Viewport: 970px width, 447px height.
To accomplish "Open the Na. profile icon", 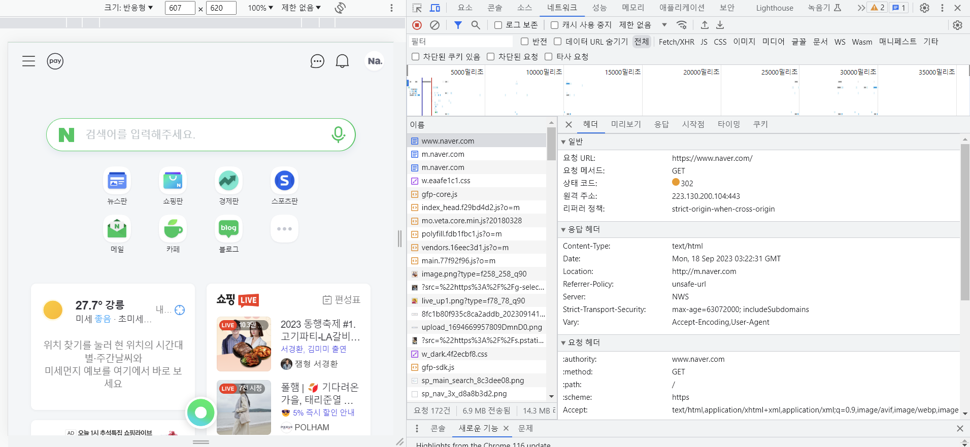I will (x=375, y=61).
